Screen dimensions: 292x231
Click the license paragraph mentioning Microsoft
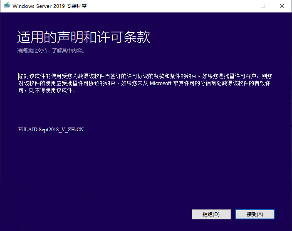(x=145, y=83)
